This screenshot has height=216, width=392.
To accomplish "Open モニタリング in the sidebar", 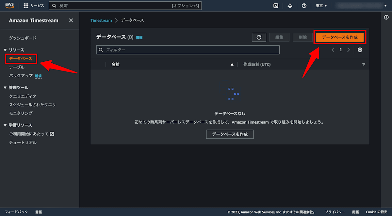I will (x=21, y=113).
